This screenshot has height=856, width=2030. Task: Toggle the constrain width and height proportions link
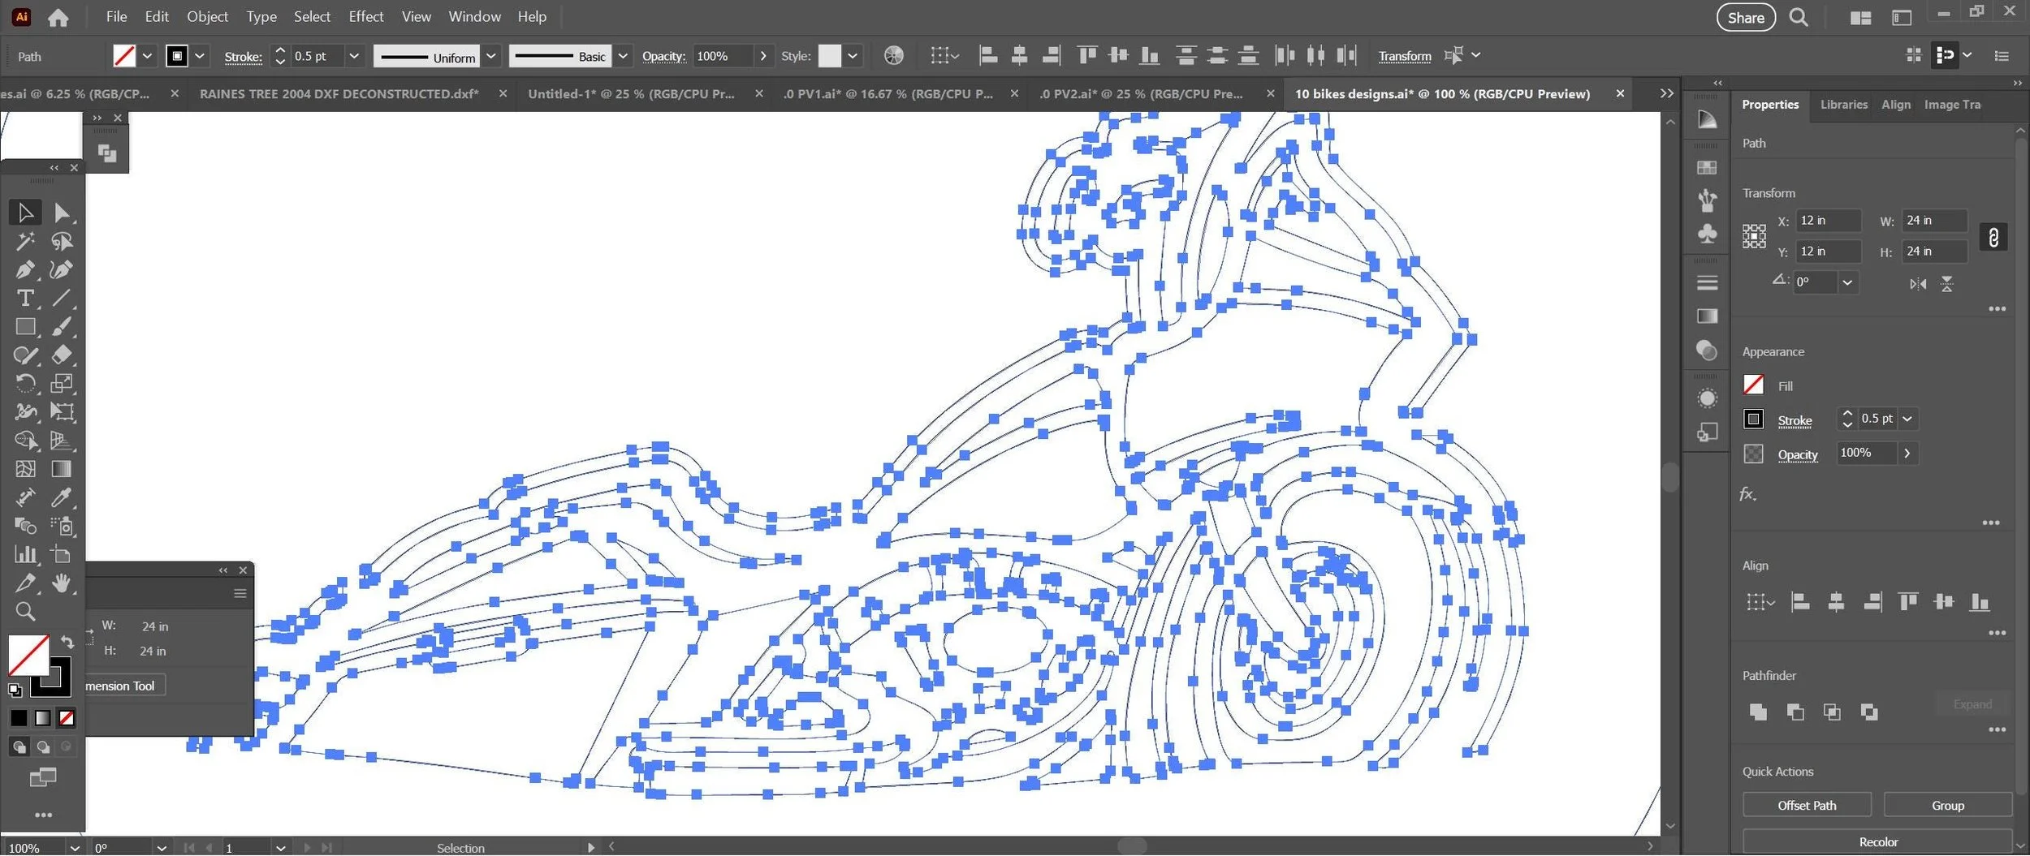pyautogui.click(x=1993, y=237)
